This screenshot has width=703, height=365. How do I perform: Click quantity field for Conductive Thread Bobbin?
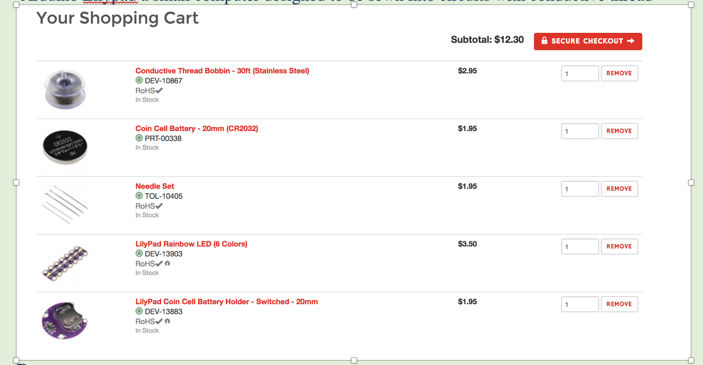580,73
